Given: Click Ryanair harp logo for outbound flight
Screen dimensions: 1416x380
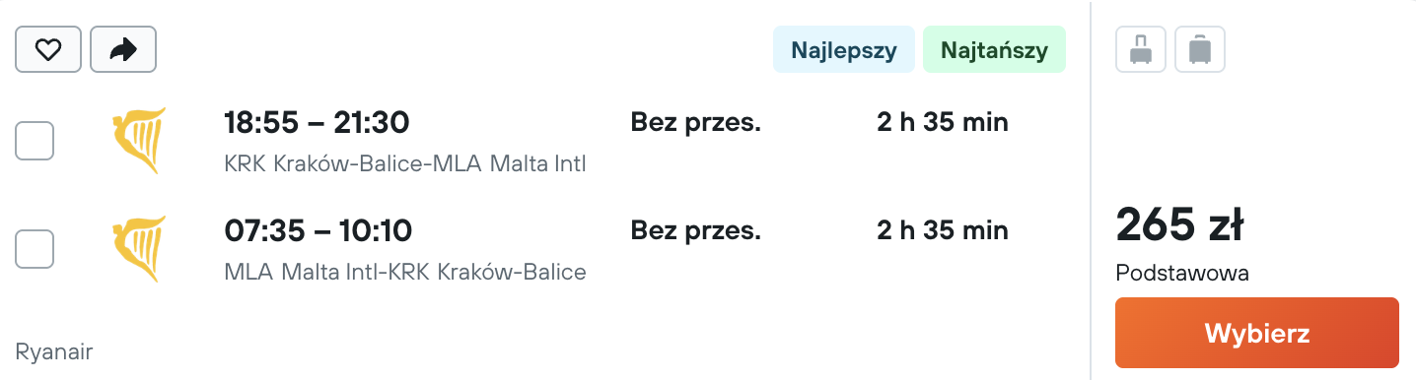Looking at the screenshot, I should [x=139, y=141].
